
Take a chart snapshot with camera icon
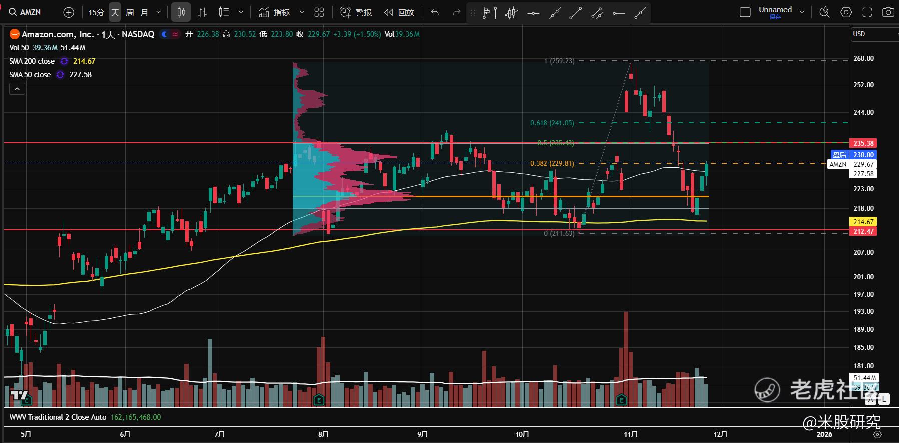888,12
